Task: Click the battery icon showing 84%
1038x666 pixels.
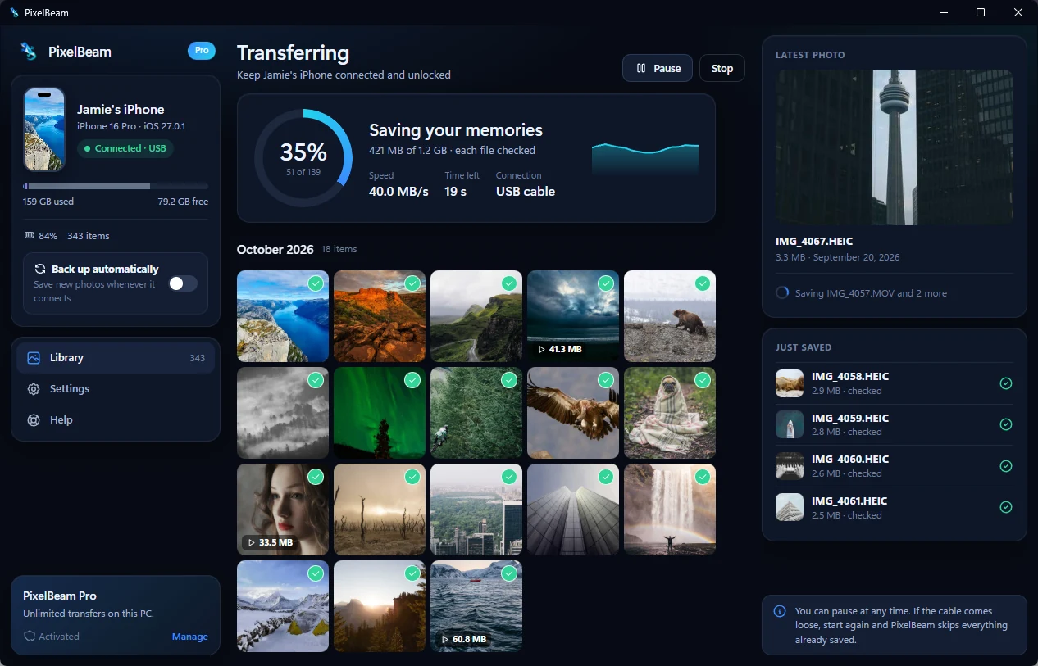Action: pyautogui.click(x=30, y=236)
